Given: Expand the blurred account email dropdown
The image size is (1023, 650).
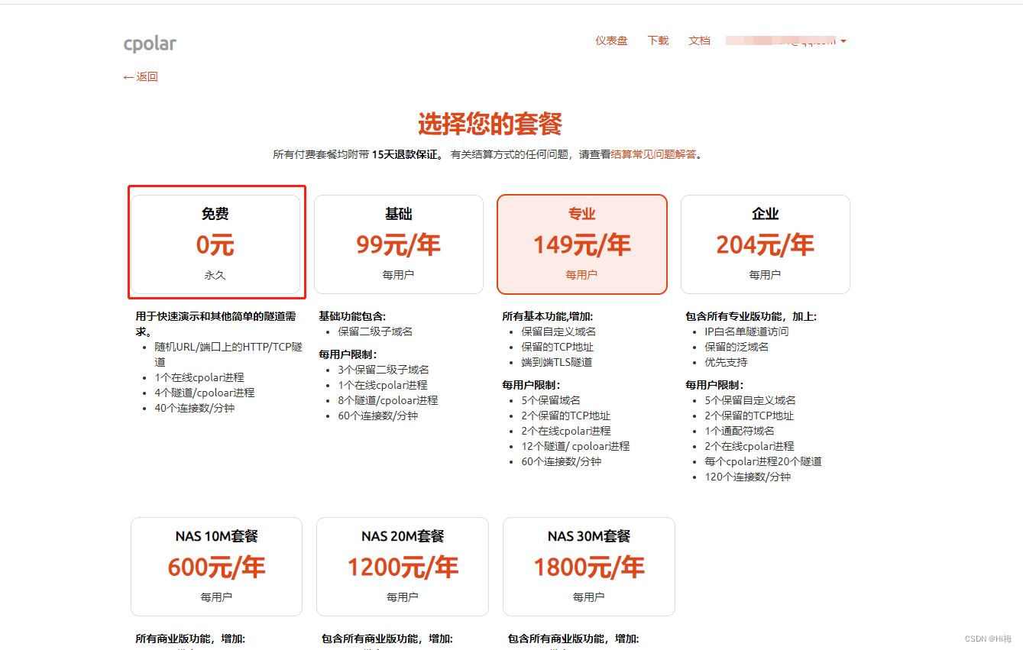Looking at the screenshot, I should [x=786, y=40].
